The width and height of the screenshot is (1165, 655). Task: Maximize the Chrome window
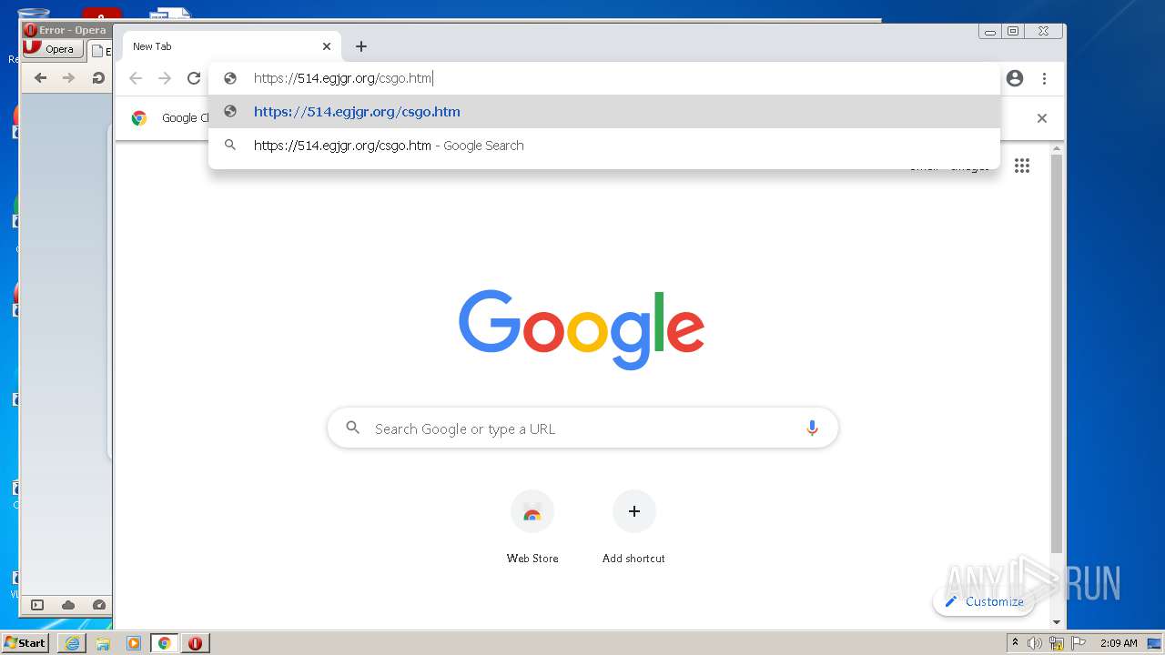coord(1013,32)
